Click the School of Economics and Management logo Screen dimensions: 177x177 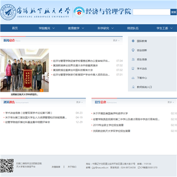[79, 12]
